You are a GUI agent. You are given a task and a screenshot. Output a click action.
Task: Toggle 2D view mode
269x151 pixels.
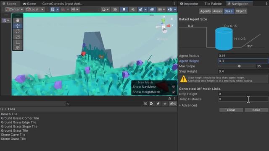(x=115, y=9)
